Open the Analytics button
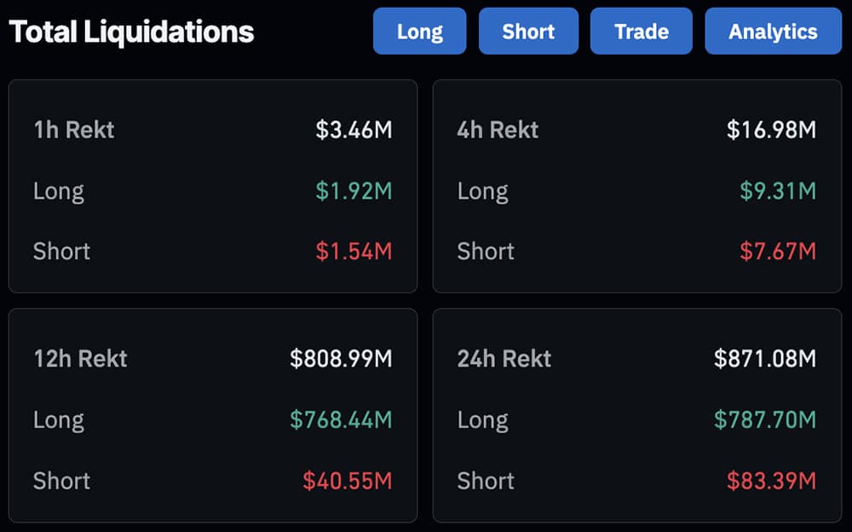Image resolution: width=852 pixels, height=532 pixels. (772, 31)
